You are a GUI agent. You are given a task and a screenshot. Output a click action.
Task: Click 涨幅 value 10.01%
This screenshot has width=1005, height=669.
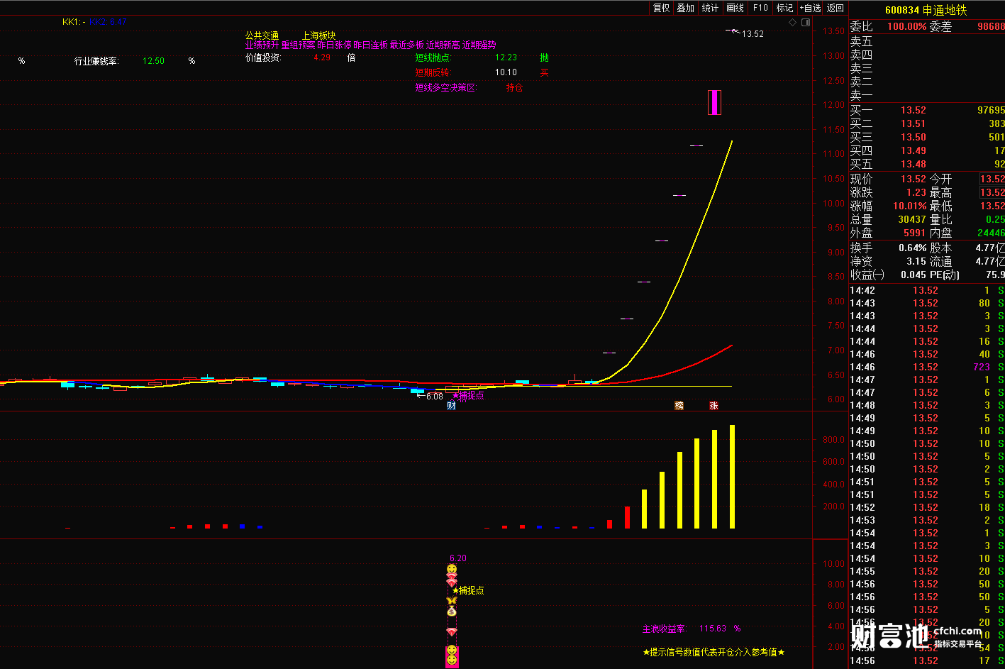[910, 206]
